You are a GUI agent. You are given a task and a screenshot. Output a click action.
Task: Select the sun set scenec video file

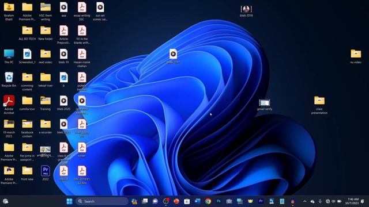tap(100, 11)
